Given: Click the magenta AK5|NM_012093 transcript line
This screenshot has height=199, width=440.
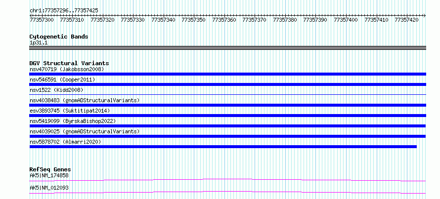Looking at the screenshot, I should coord(227,192).
